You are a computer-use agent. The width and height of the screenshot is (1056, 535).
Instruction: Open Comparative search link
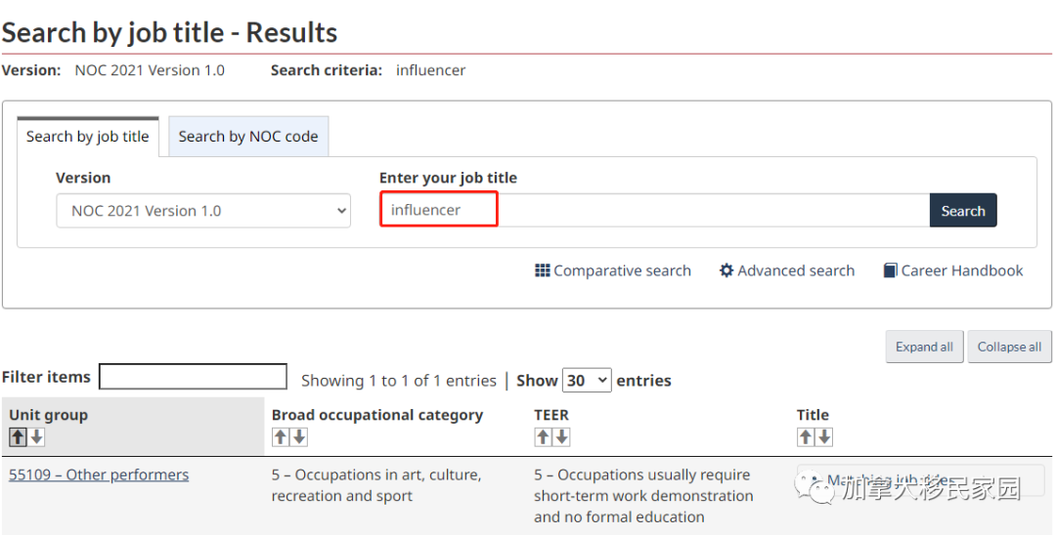click(x=613, y=270)
